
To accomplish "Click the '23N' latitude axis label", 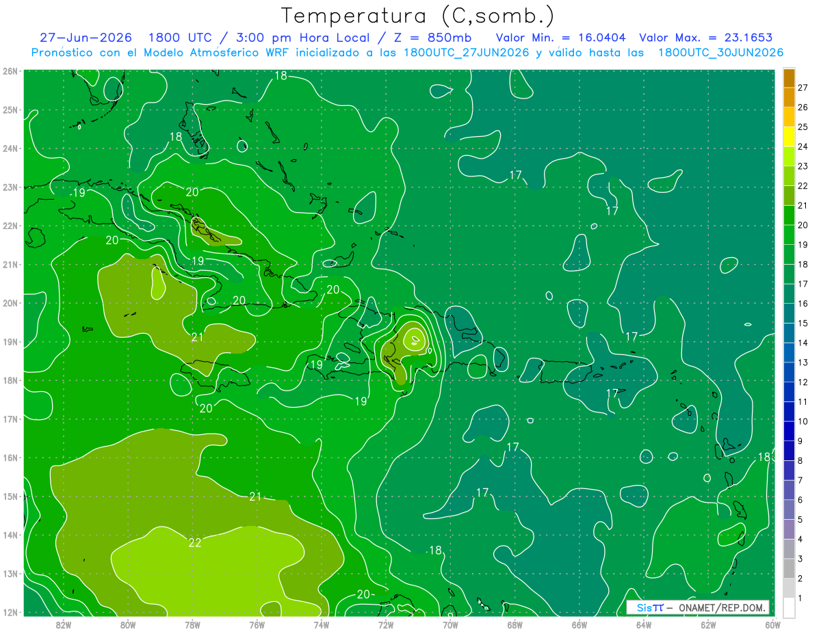I will 10,187.
